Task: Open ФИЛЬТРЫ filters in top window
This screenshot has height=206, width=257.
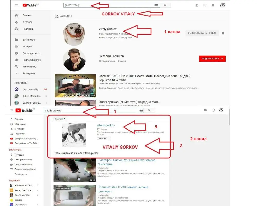Action: (x=63, y=16)
